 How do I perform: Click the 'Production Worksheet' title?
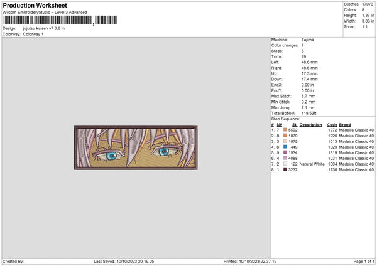[35, 5]
